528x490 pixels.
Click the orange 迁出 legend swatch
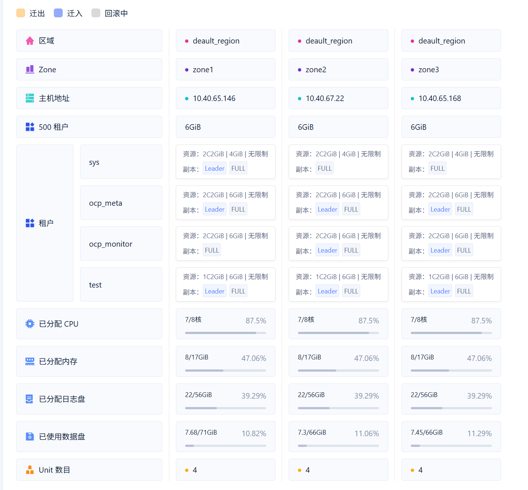pyautogui.click(x=21, y=13)
